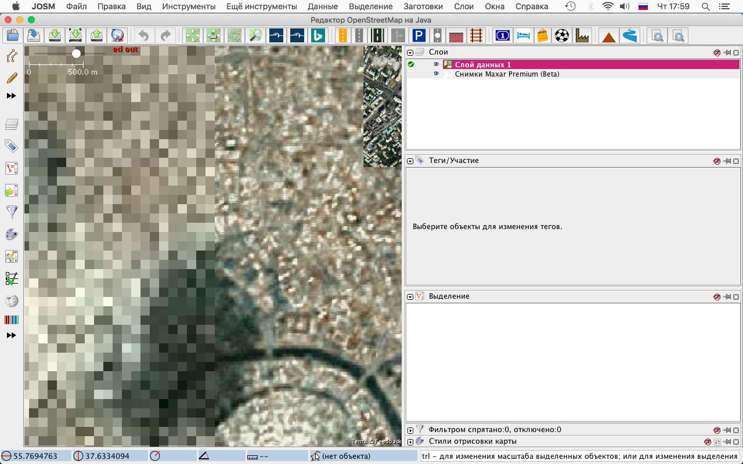743x464 pixels.
Task: Click the Update data globe icon
Action: click(118, 35)
